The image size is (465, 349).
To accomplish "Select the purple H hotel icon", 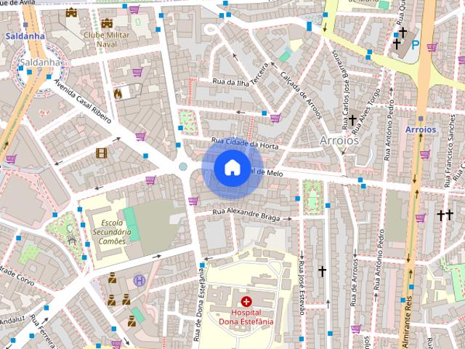I will click(139, 281).
